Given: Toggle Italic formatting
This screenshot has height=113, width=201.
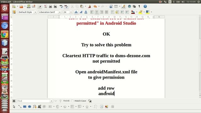Looking at the screenshot, I should 81,12.
